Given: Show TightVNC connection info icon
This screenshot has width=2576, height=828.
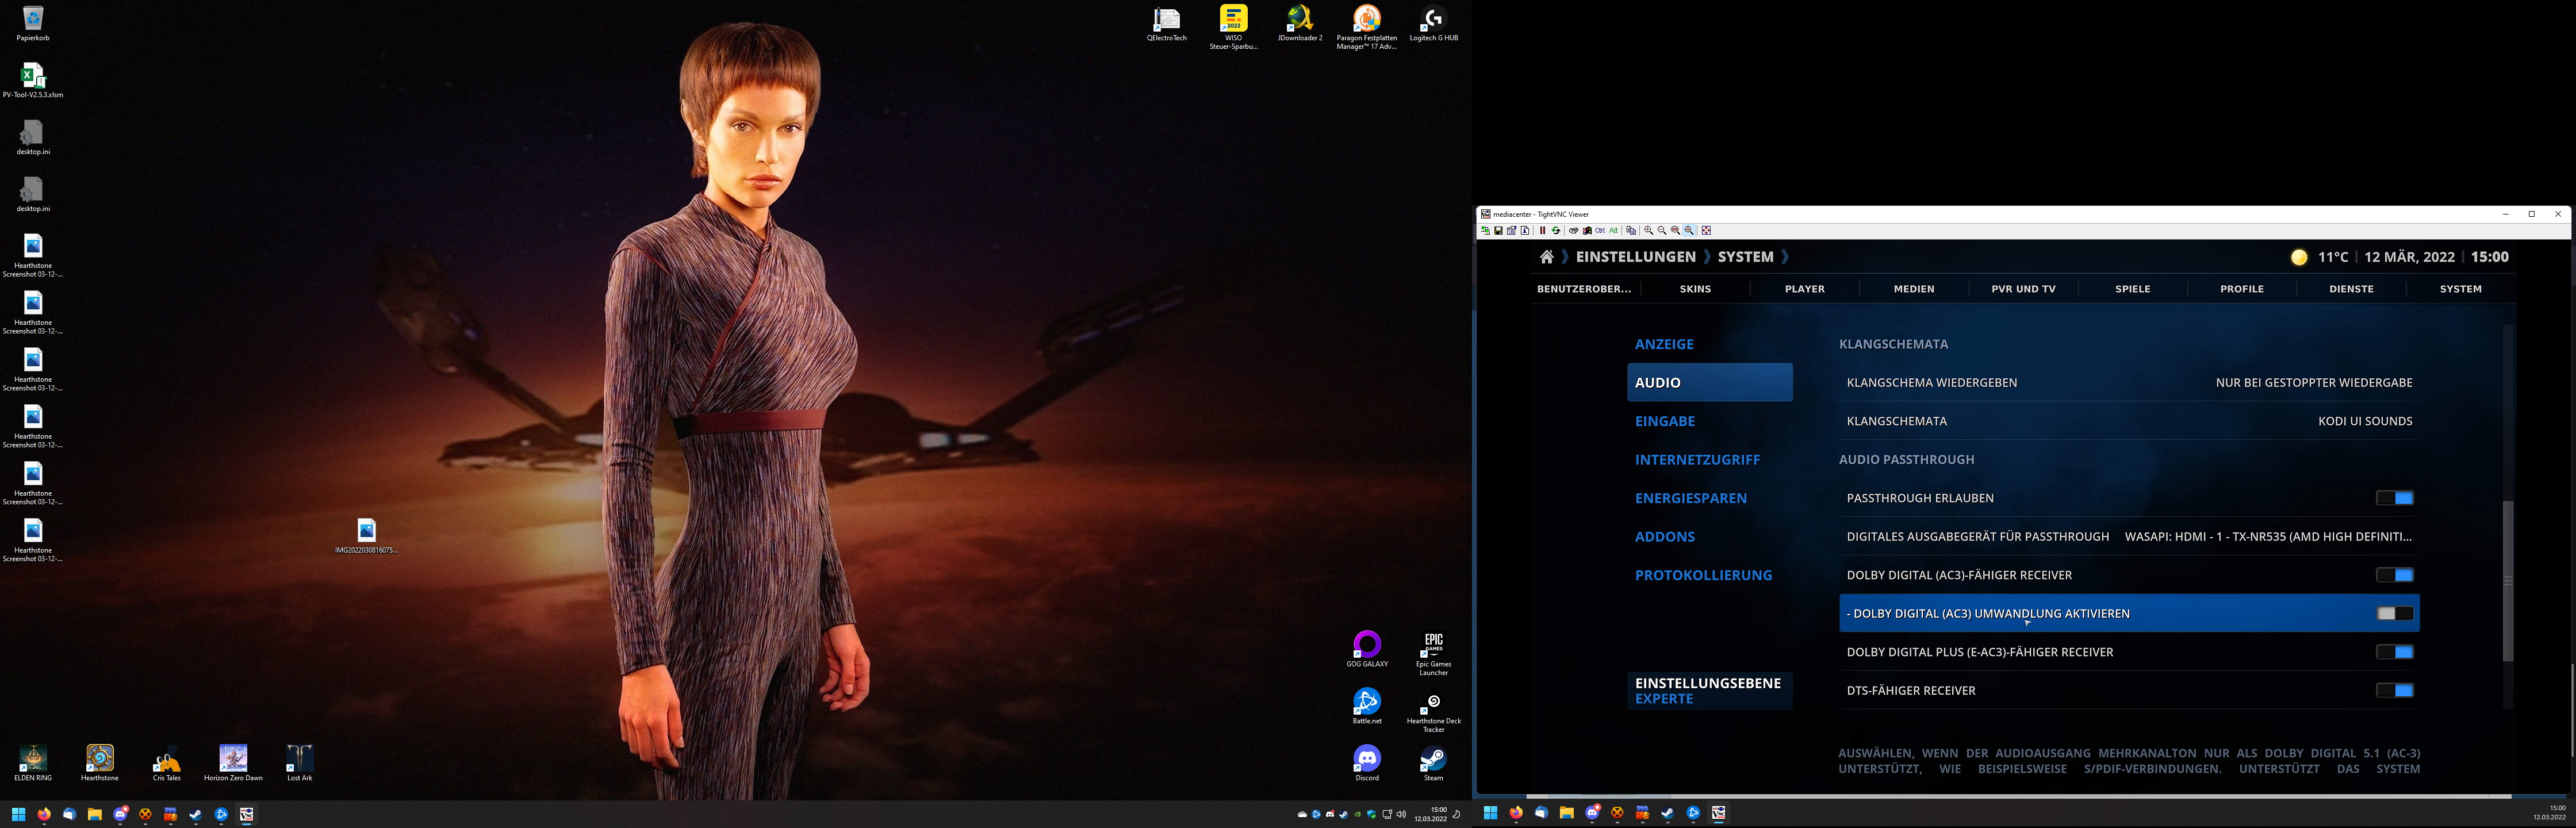Looking at the screenshot, I should (x=1525, y=231).
